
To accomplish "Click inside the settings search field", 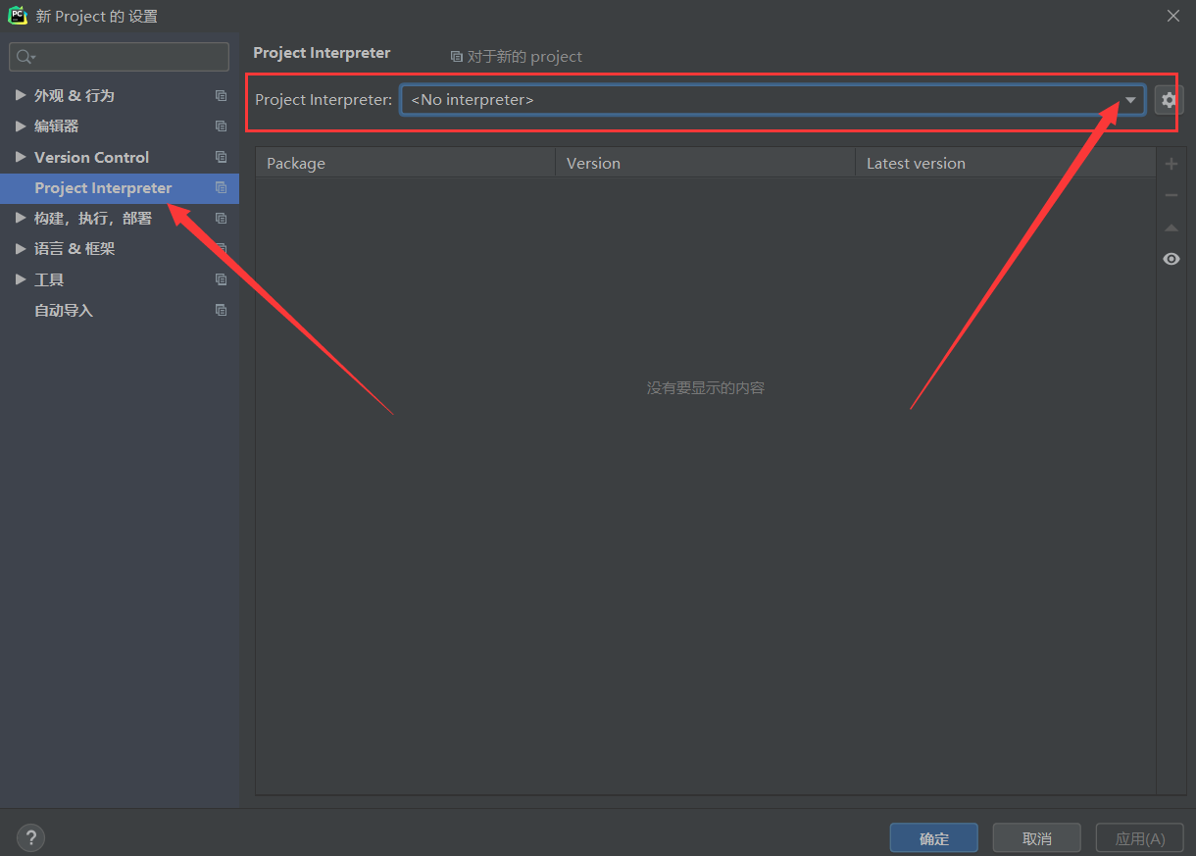I will pyautogui.click(x=118, y=56).
